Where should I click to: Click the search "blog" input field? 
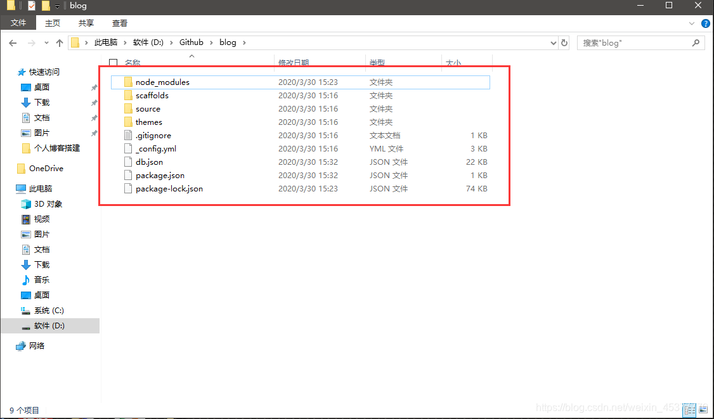click(x=634, y=43)
